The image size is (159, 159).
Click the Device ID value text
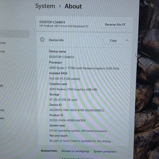point(77,110)
